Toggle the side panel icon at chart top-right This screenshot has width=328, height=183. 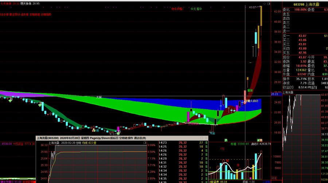point(269,4)
